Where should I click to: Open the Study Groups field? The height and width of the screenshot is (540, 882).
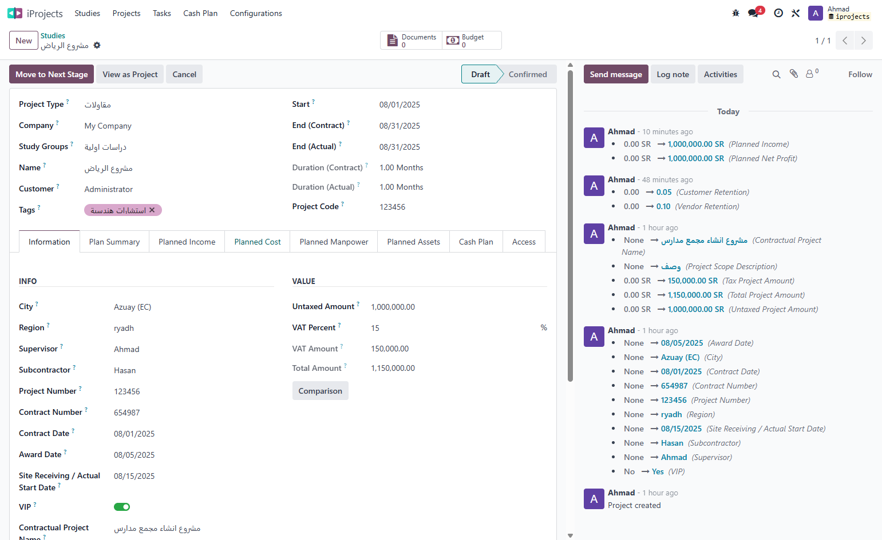tap(180, 147)
